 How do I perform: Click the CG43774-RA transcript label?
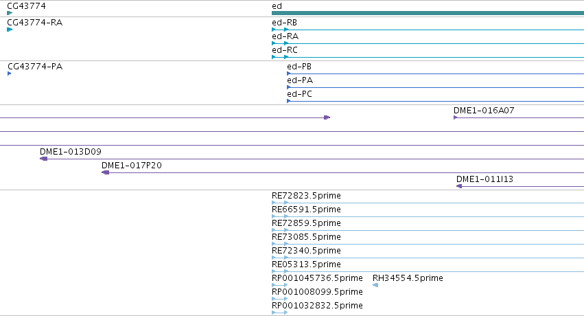[34, 23]
